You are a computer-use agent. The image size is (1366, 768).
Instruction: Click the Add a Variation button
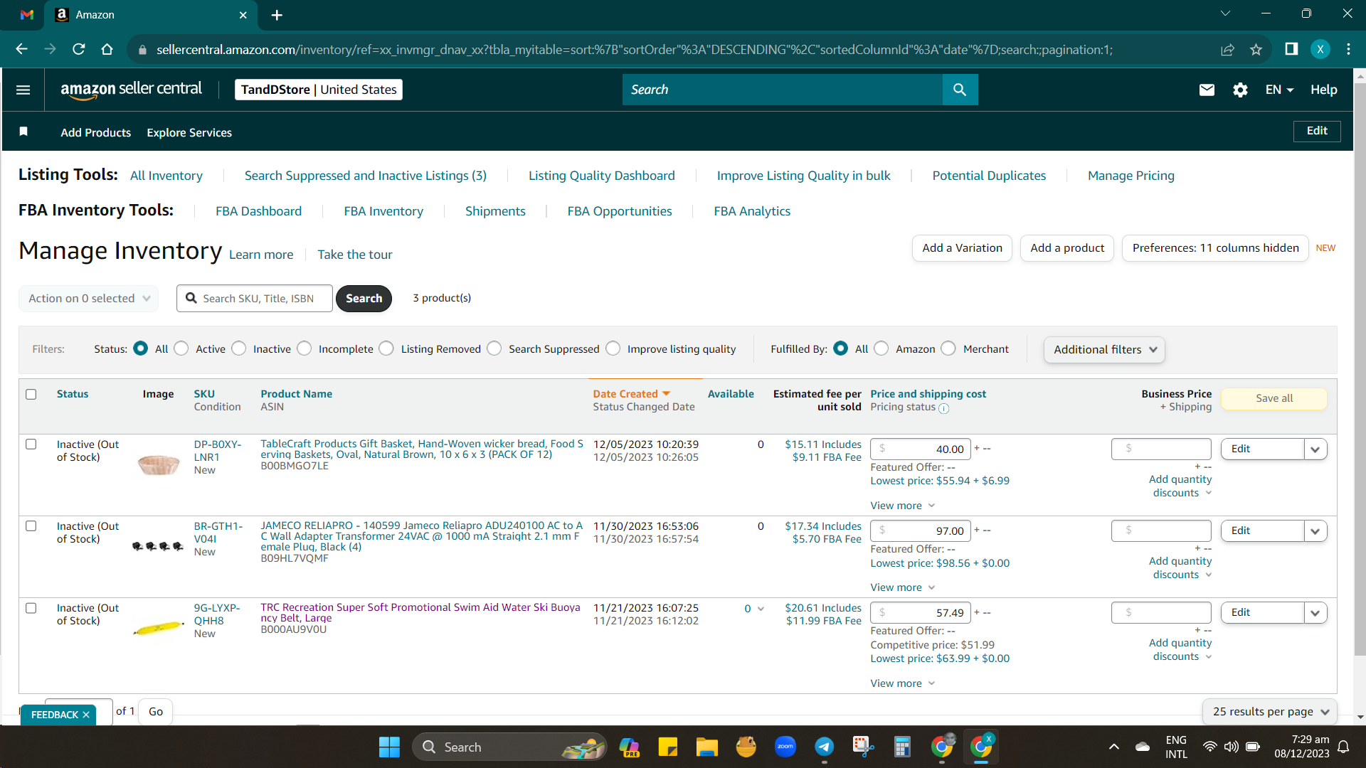(x=962, y=248)
